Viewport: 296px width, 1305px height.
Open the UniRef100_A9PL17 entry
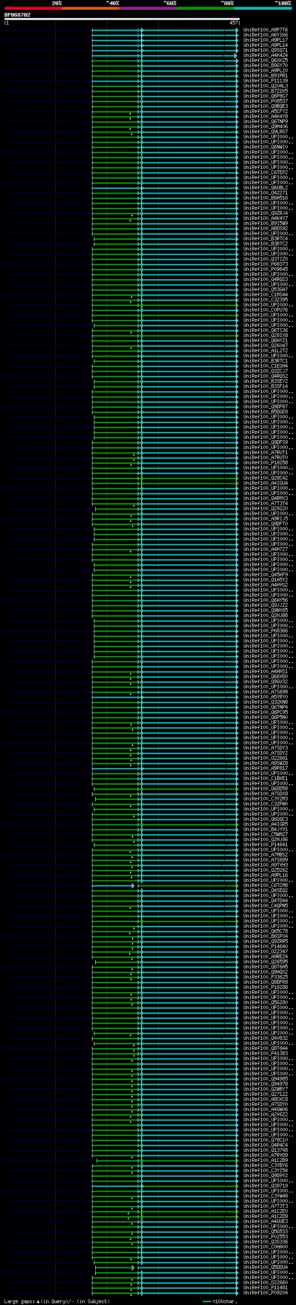click(265, 40)
